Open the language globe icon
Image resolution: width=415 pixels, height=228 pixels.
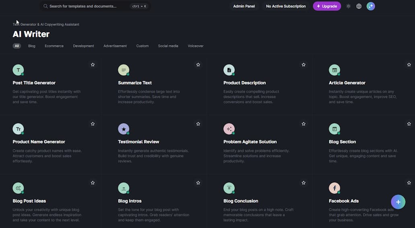point(359,6)
